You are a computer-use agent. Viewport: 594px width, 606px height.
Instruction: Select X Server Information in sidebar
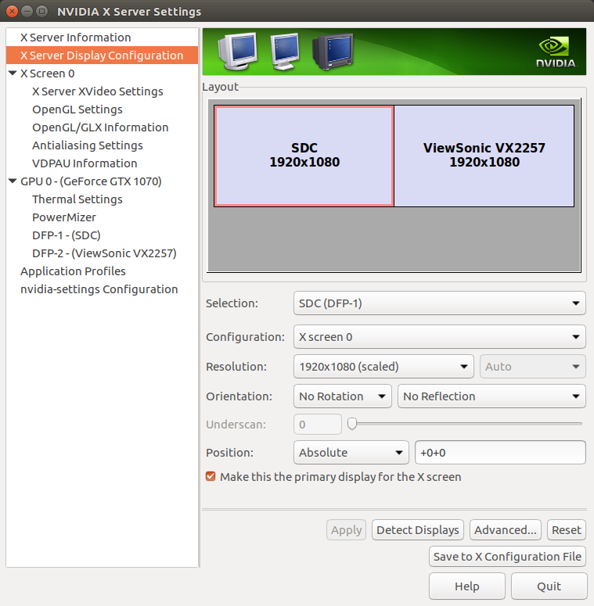(x=102, y=38)
